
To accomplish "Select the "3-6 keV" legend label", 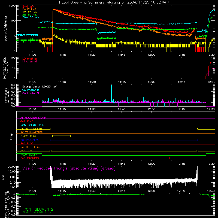I will click(28, 7).
